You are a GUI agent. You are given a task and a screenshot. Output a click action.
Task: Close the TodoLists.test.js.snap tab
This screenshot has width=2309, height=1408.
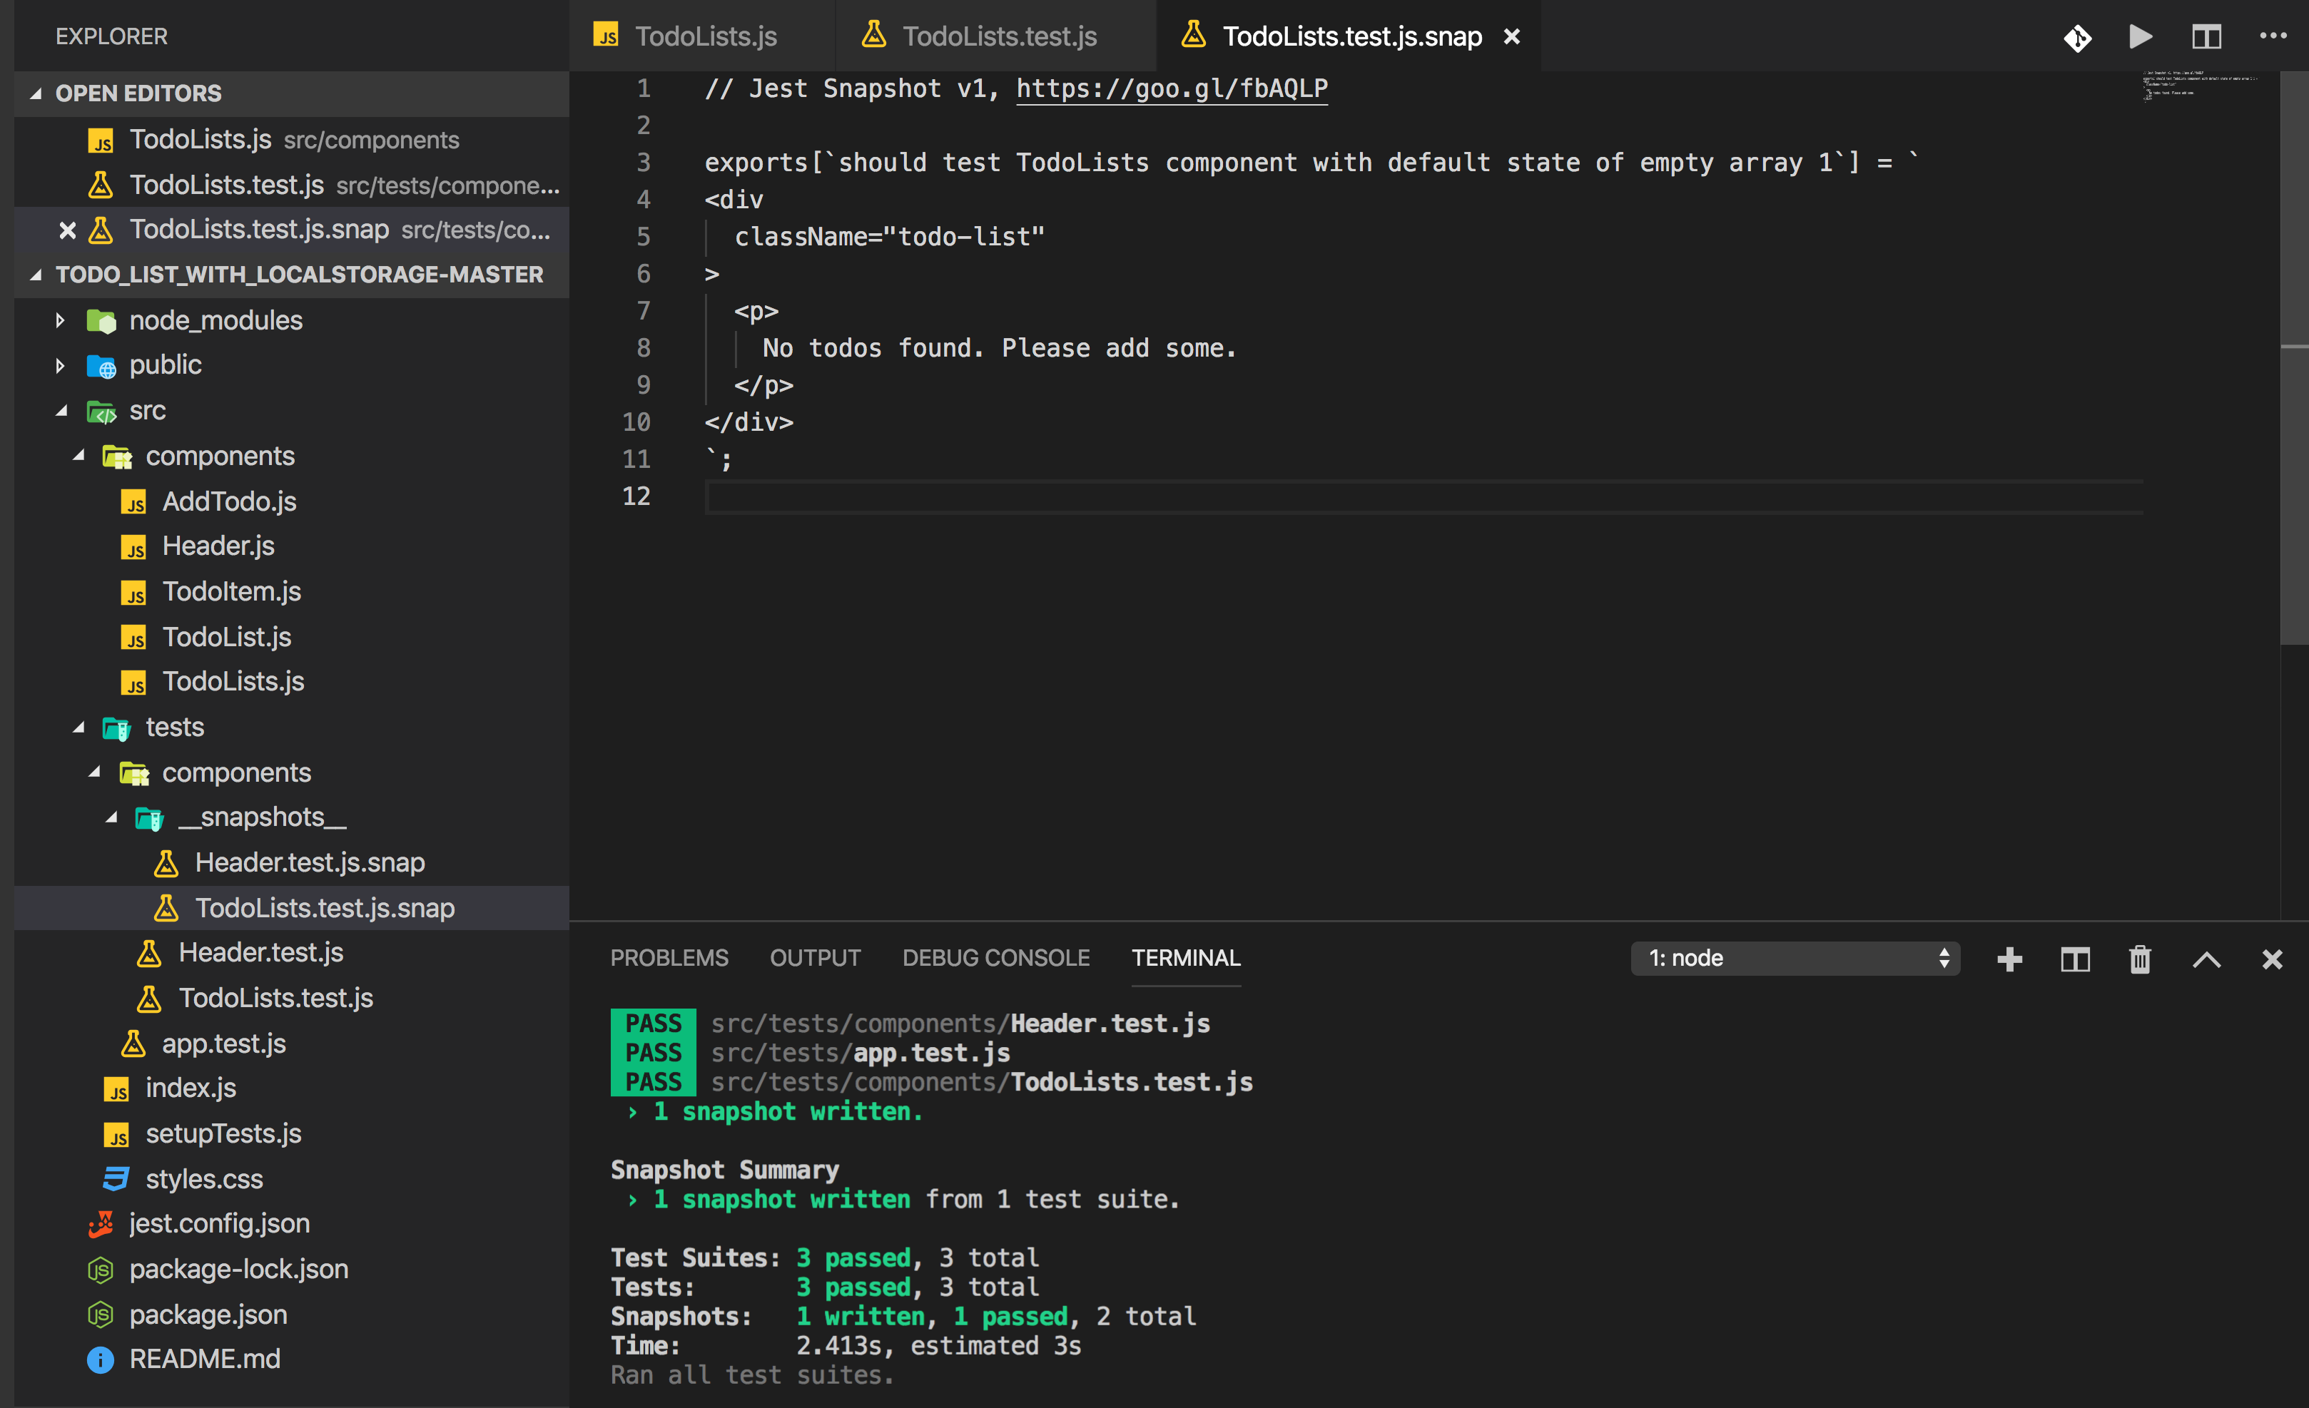[1511, 36]
